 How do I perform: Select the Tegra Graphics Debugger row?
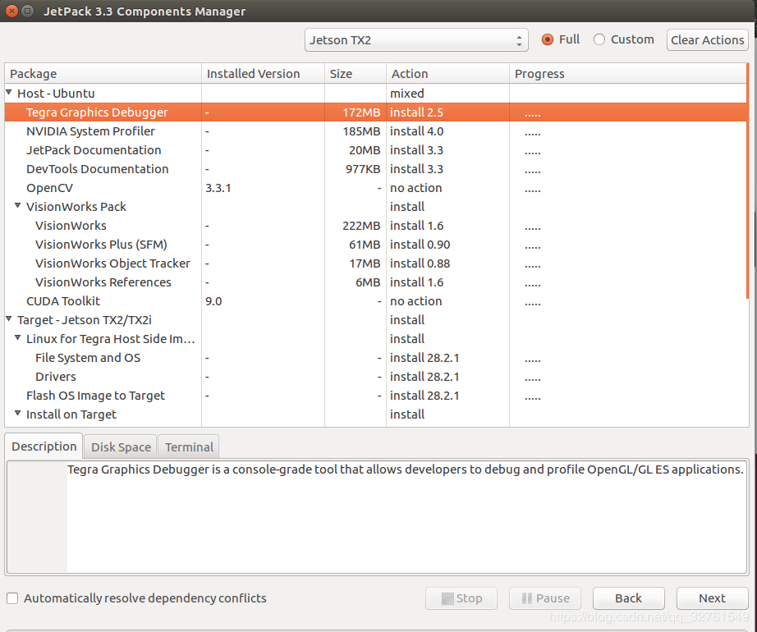(375, 112)
